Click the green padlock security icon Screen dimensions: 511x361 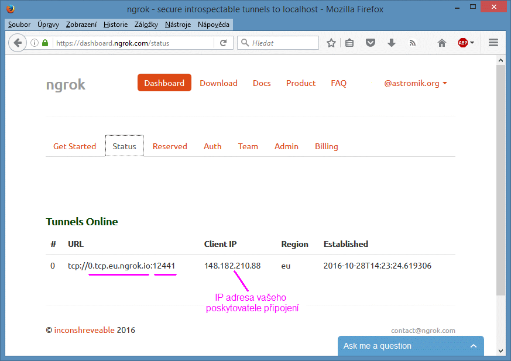pyautogui.click(x=45, y=43)
